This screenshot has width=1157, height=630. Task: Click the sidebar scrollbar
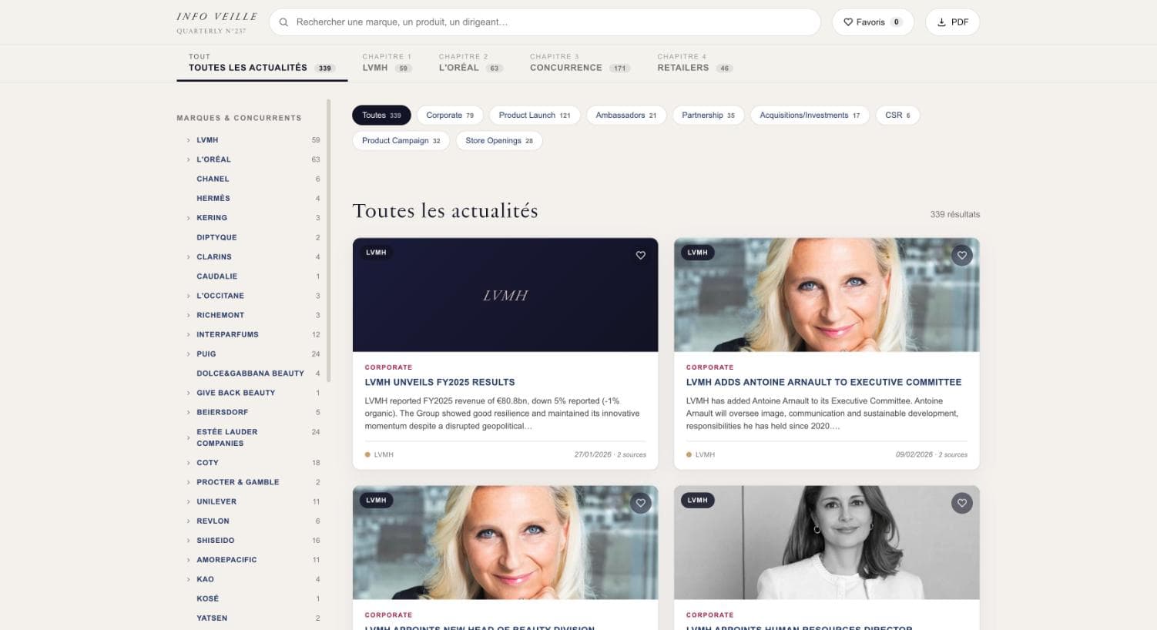pos(329,240)
